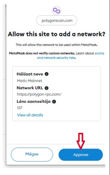This screenshot has height=175, width=110.
Task: Click the https://polygon-rpc.com/ URL value
Action: pyautogui.click(x=39, y=94)
